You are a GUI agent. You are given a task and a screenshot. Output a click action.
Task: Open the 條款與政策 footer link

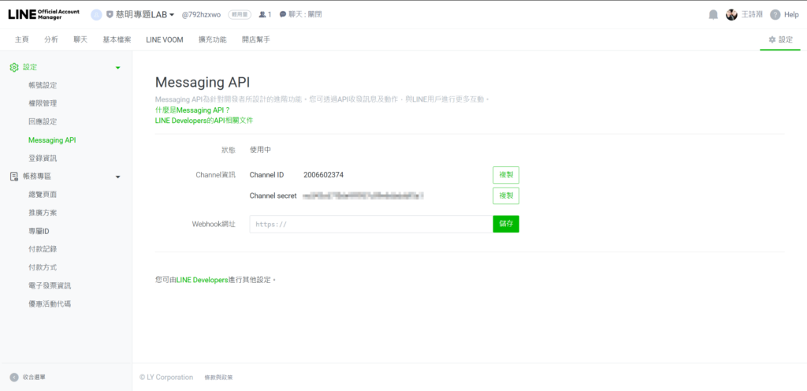point(219,377)
